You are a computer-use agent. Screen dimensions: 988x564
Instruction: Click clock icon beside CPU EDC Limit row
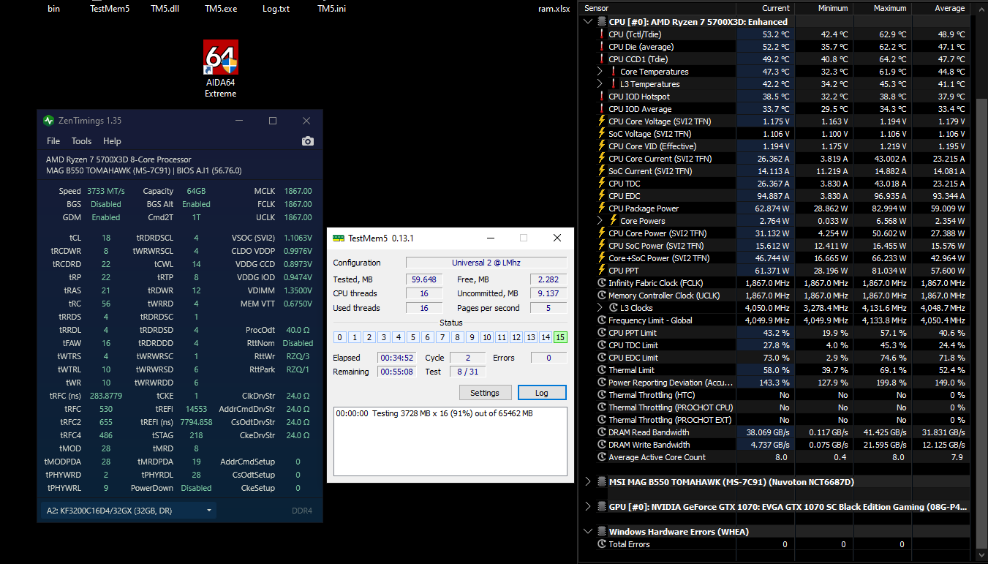[602, 358]
